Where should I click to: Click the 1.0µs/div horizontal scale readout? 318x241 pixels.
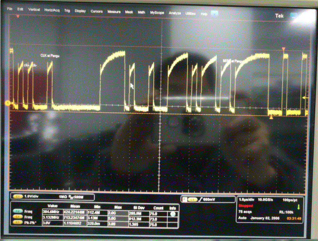point(247,200)
